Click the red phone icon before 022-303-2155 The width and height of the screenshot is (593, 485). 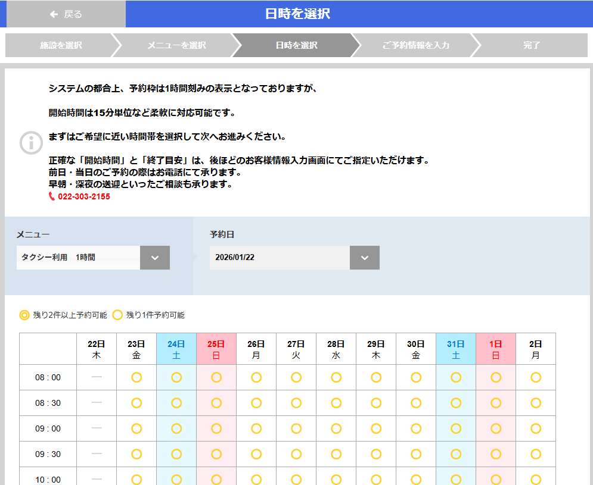point(51,198)
